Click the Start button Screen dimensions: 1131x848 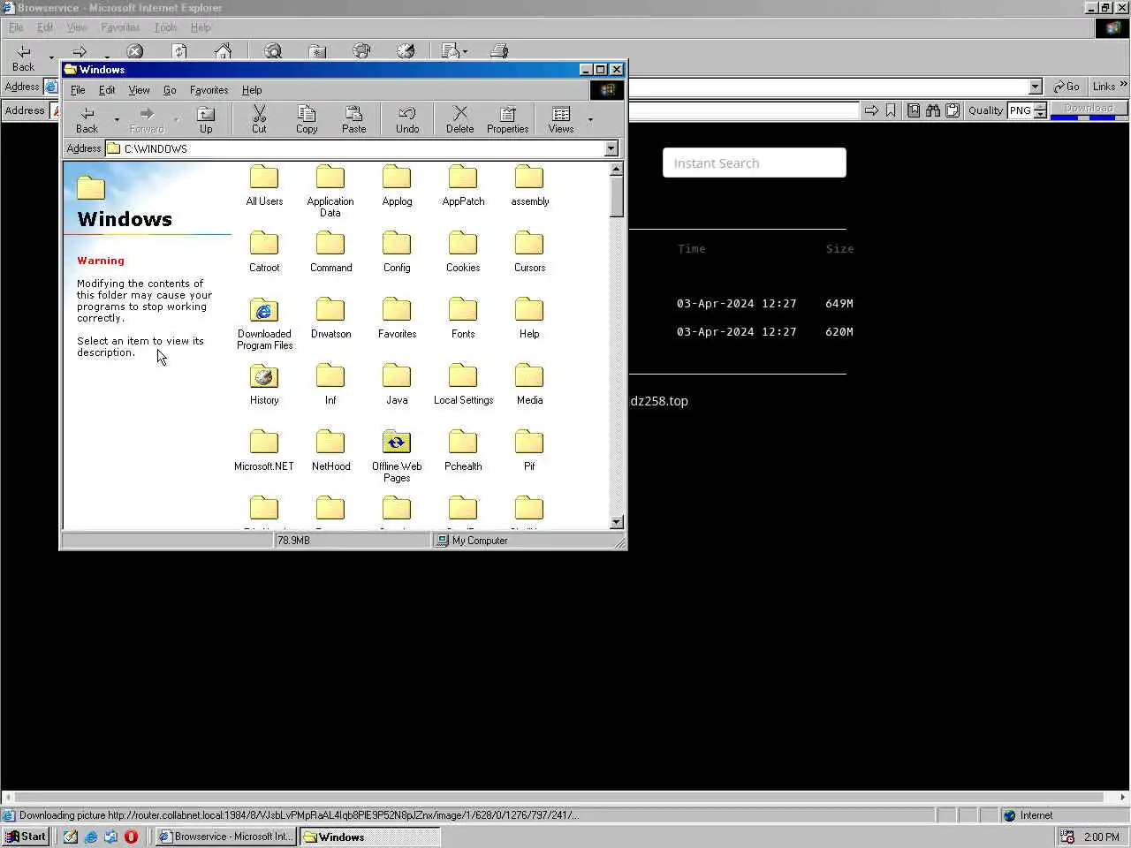pos(26,837)
